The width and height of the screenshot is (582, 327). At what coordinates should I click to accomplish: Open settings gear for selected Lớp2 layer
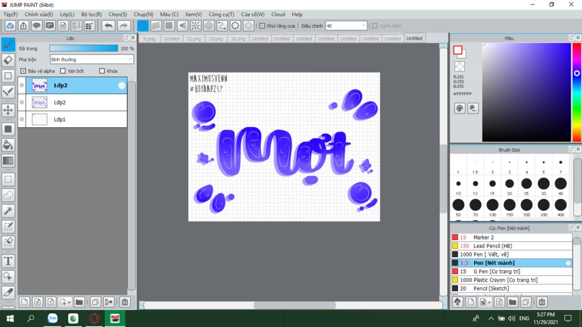(122, 86)
